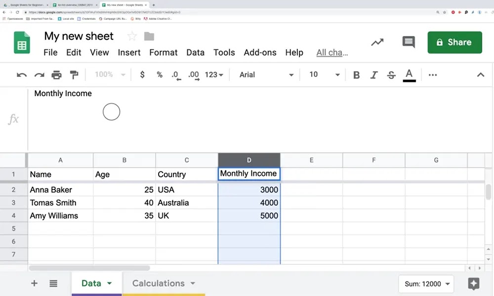Click the Redo arrow icon

39,75
